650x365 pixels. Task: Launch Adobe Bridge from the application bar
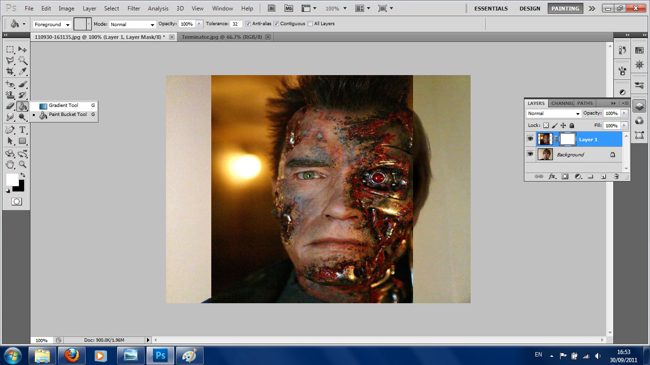click(x=272, y=8)
